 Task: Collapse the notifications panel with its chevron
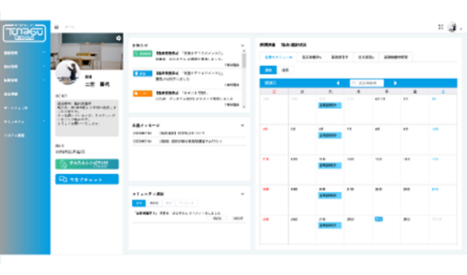(x=243, y=45)
